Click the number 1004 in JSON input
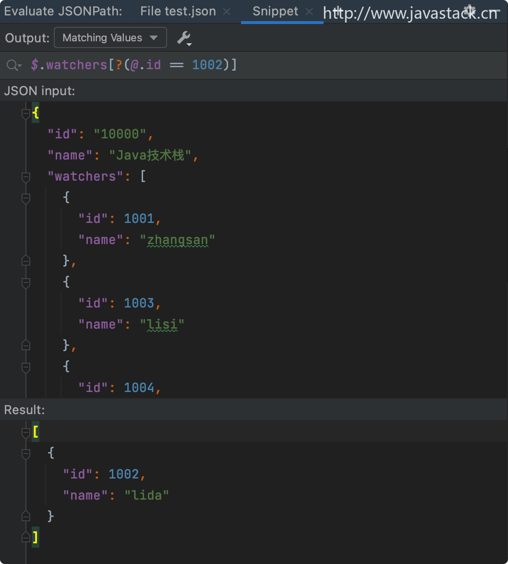The height and width of the screenshot is (564, 508). click(x=139, y=388)
